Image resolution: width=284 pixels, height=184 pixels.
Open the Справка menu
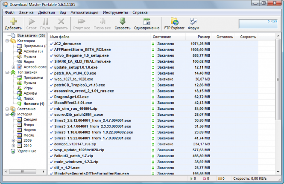[x=140, y=12]
